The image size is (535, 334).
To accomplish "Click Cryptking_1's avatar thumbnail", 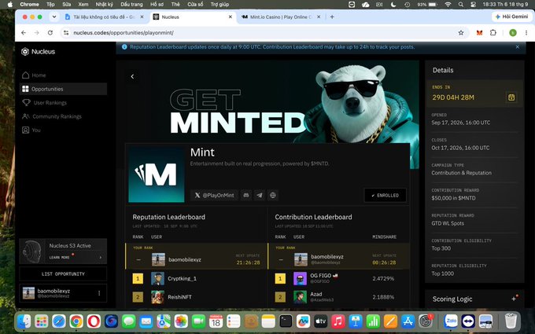I will point(157,278).
